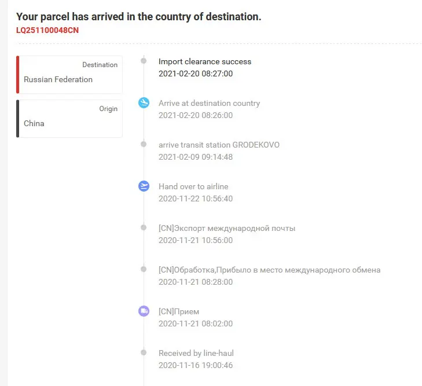Click the Received by line-haul timeline dot

144,353
